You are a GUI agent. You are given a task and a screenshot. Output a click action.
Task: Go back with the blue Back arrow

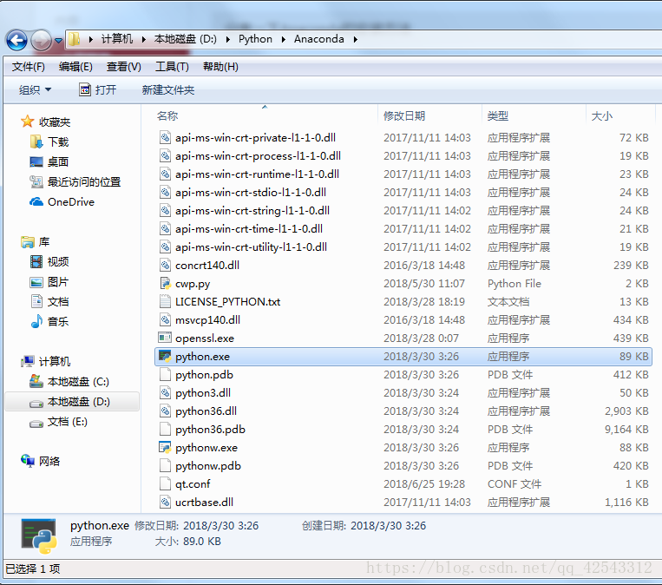pyautogui.click(x=16, y=41)
